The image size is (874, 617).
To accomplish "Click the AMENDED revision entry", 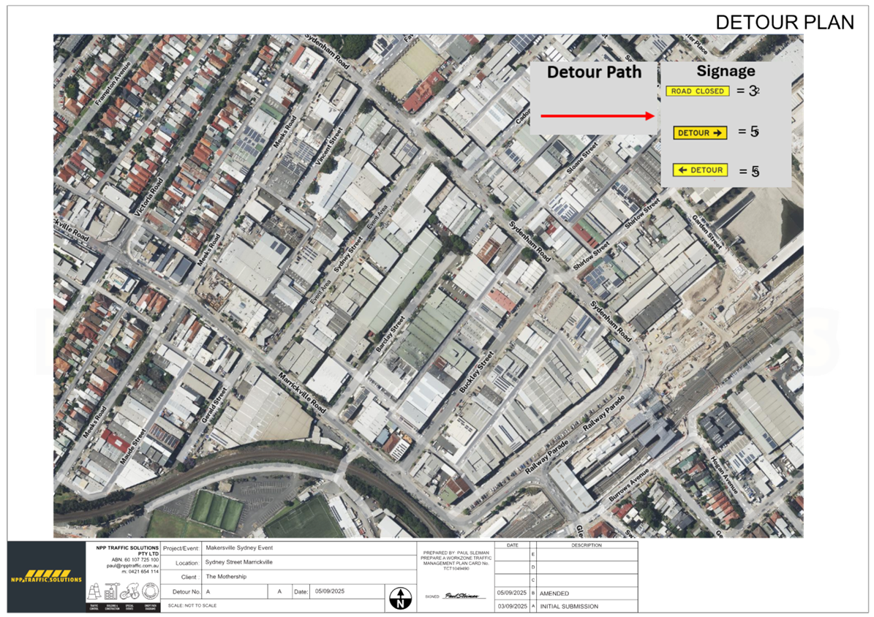I will [x=554, y=593].
